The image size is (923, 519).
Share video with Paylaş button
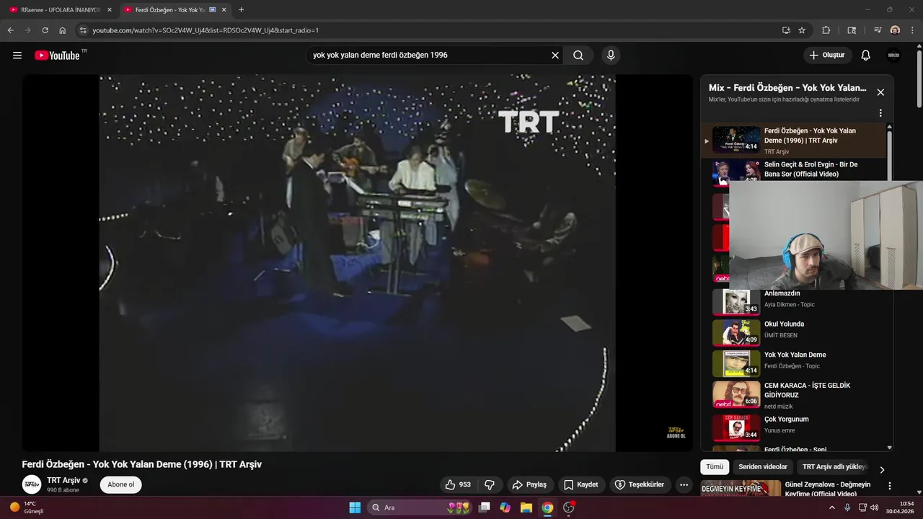click(529, 484)
